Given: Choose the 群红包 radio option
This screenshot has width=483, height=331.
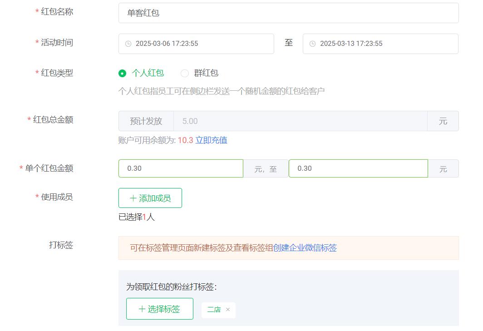Looking at the screenshot, I should coord(185,73).
